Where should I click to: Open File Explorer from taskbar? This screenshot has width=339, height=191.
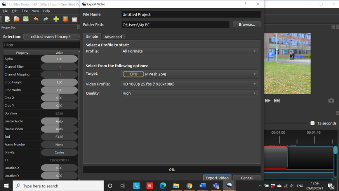pyautogui.click(x=176, y=186)
